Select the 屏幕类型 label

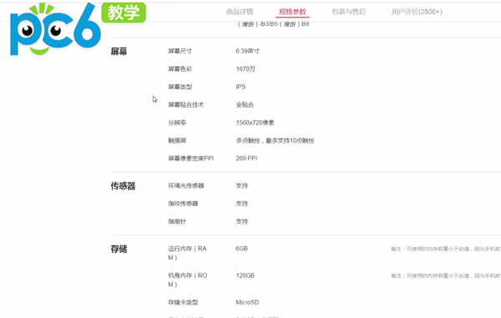coord(180,87)
